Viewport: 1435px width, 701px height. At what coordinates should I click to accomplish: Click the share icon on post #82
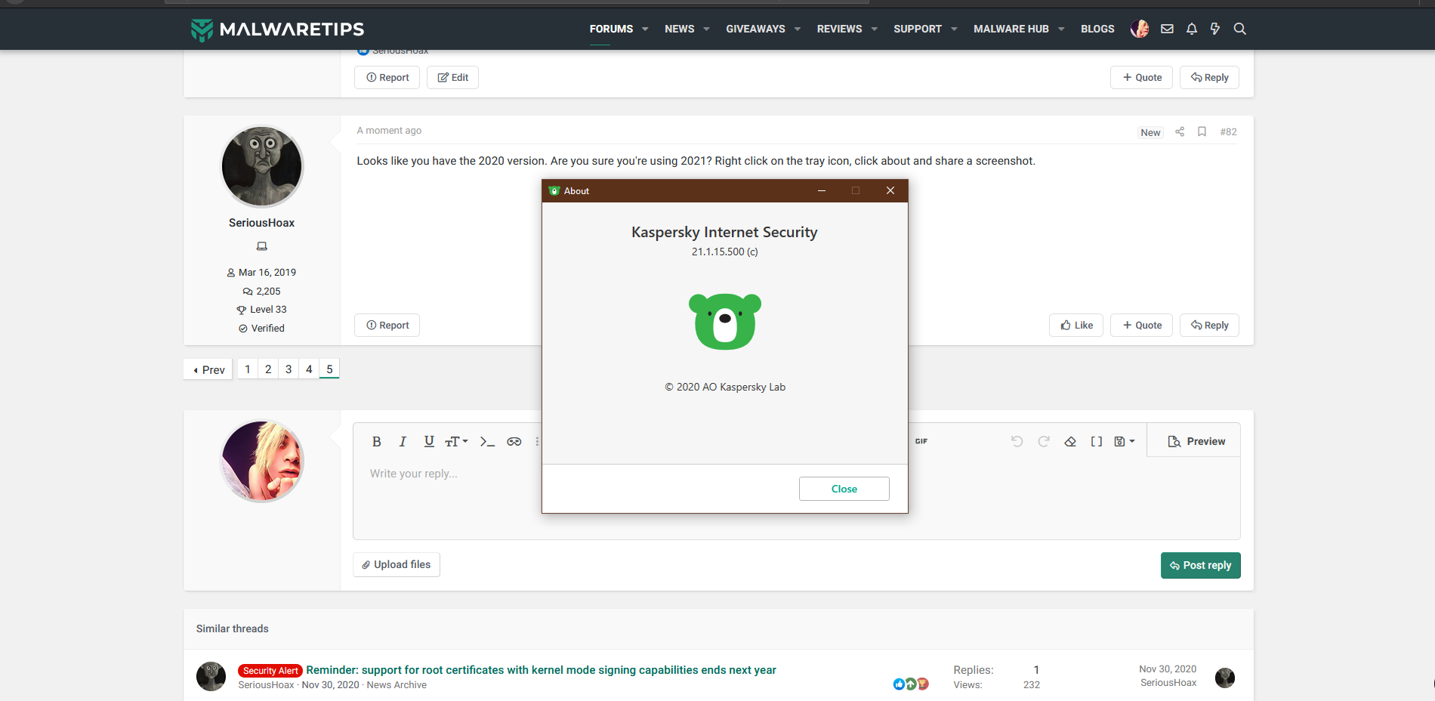pyautogui.click(x=1180, y=131)
